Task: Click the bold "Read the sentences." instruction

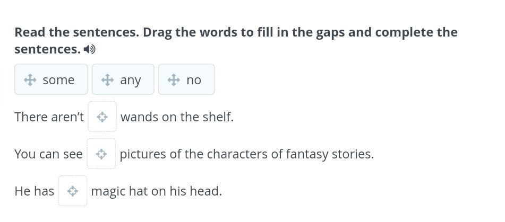Action: click(x=77, y=32)
